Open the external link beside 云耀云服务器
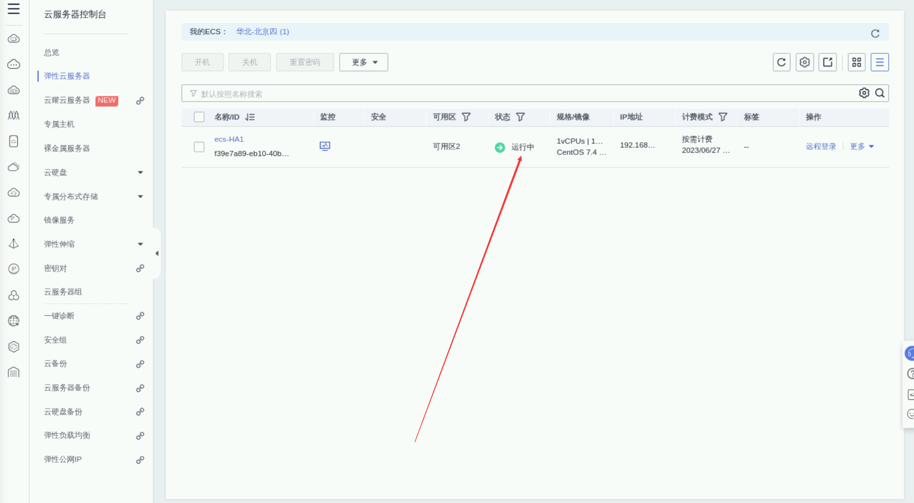The height and width of the screenshot is (503, 914). [140, 100]
